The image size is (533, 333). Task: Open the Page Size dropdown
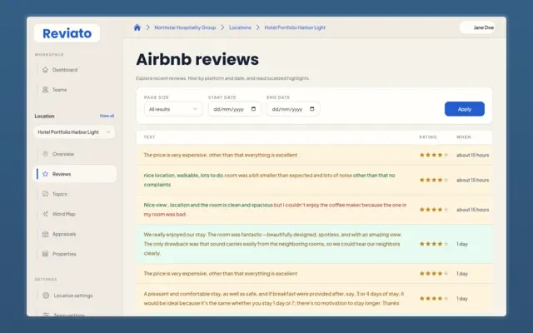point(173,109)
